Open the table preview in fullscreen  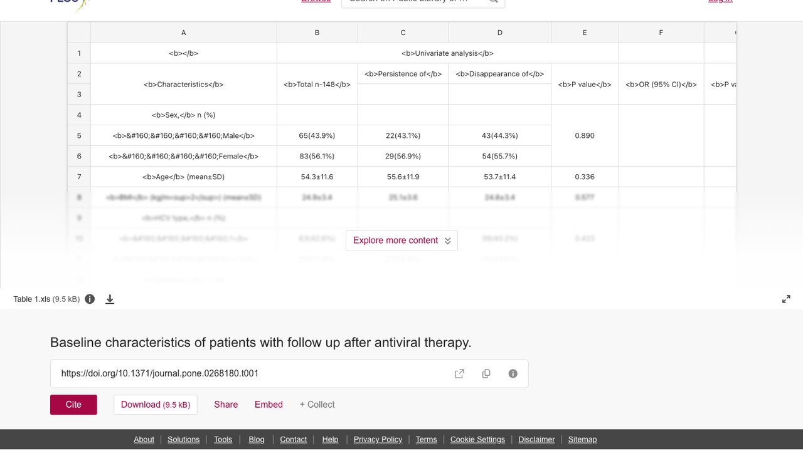(x=786, y=299)
